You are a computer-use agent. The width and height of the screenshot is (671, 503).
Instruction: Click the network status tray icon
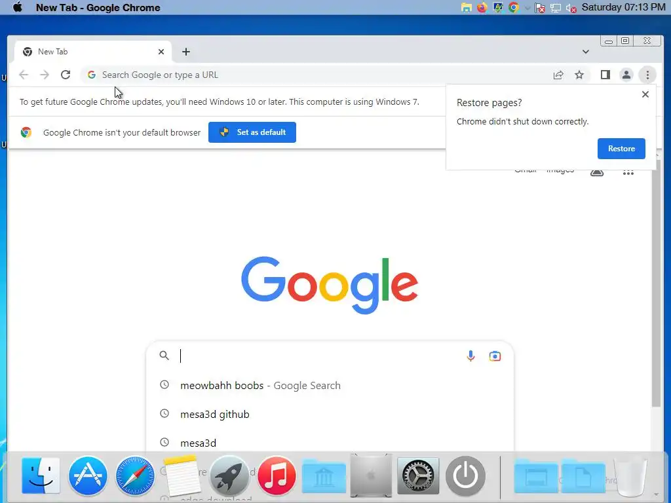pos(556,8)
